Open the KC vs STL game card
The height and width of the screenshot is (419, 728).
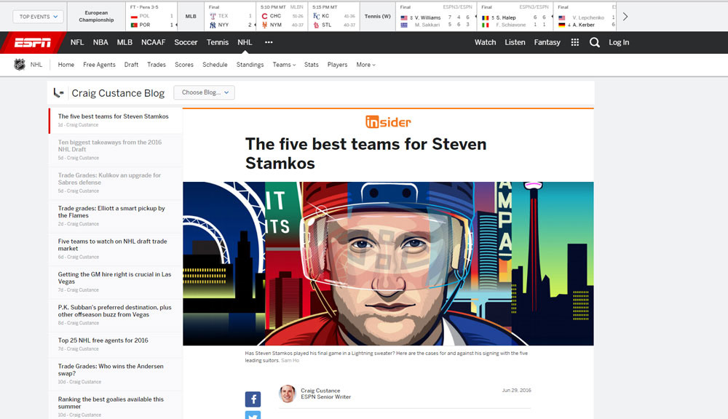(x=334, y=17)
